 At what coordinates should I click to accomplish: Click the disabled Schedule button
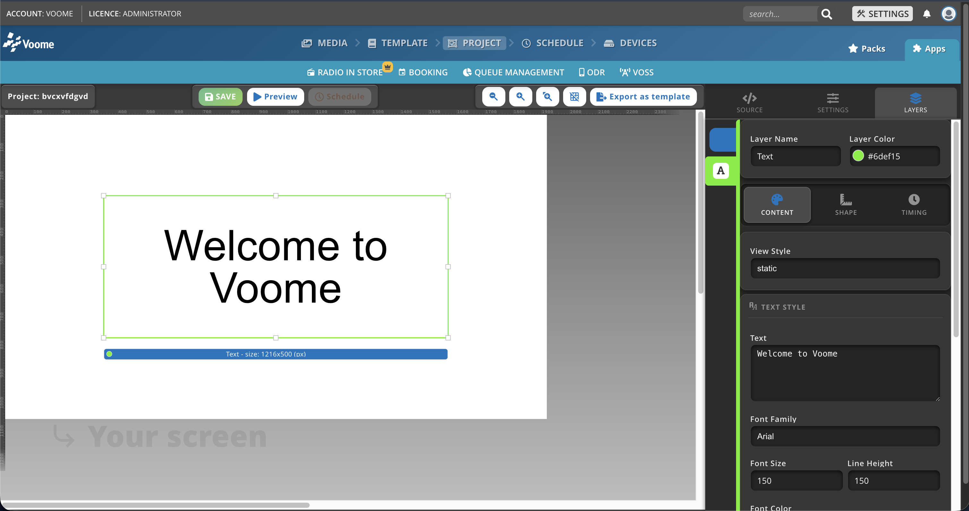tap(339, 96)
